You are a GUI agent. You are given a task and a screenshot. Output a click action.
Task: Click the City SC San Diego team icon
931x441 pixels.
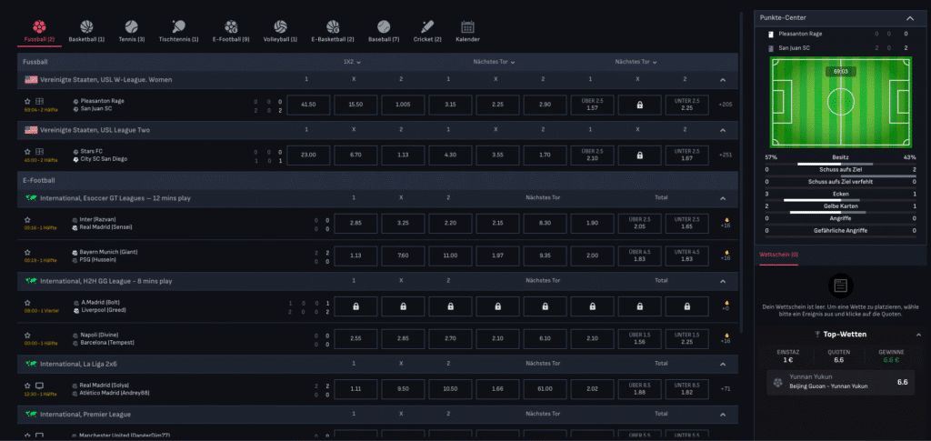[75, 159]
